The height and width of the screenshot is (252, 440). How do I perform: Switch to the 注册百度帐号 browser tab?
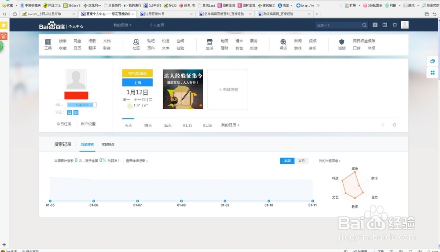tap(166, 14)
